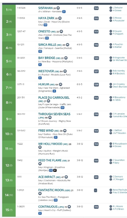Click the 127 rating badge for Westover
This screenshot has width=127, height=218.
click(96, 71)
